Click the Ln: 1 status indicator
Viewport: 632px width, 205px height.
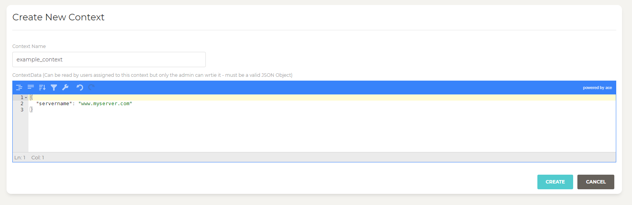point(20,158)
